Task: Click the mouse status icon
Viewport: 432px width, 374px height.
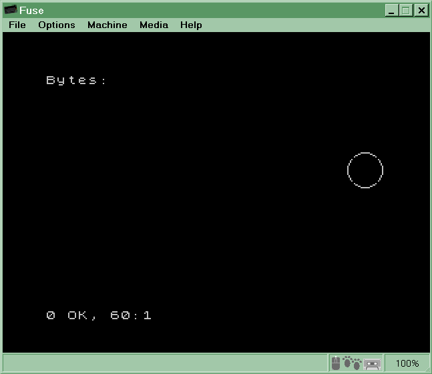Action: click(x=336, y=364)
